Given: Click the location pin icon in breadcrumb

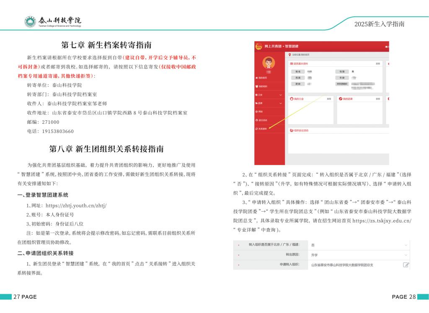Looking at the screenshot, I should click(289, 54).
